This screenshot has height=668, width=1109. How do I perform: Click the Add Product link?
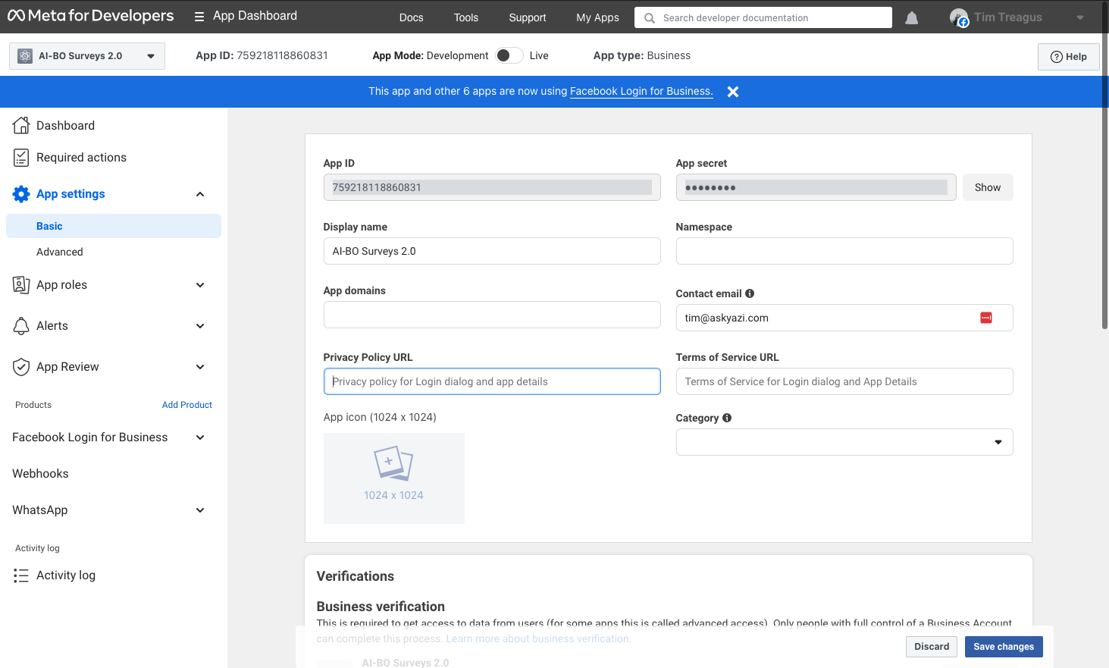pos(187,405)
